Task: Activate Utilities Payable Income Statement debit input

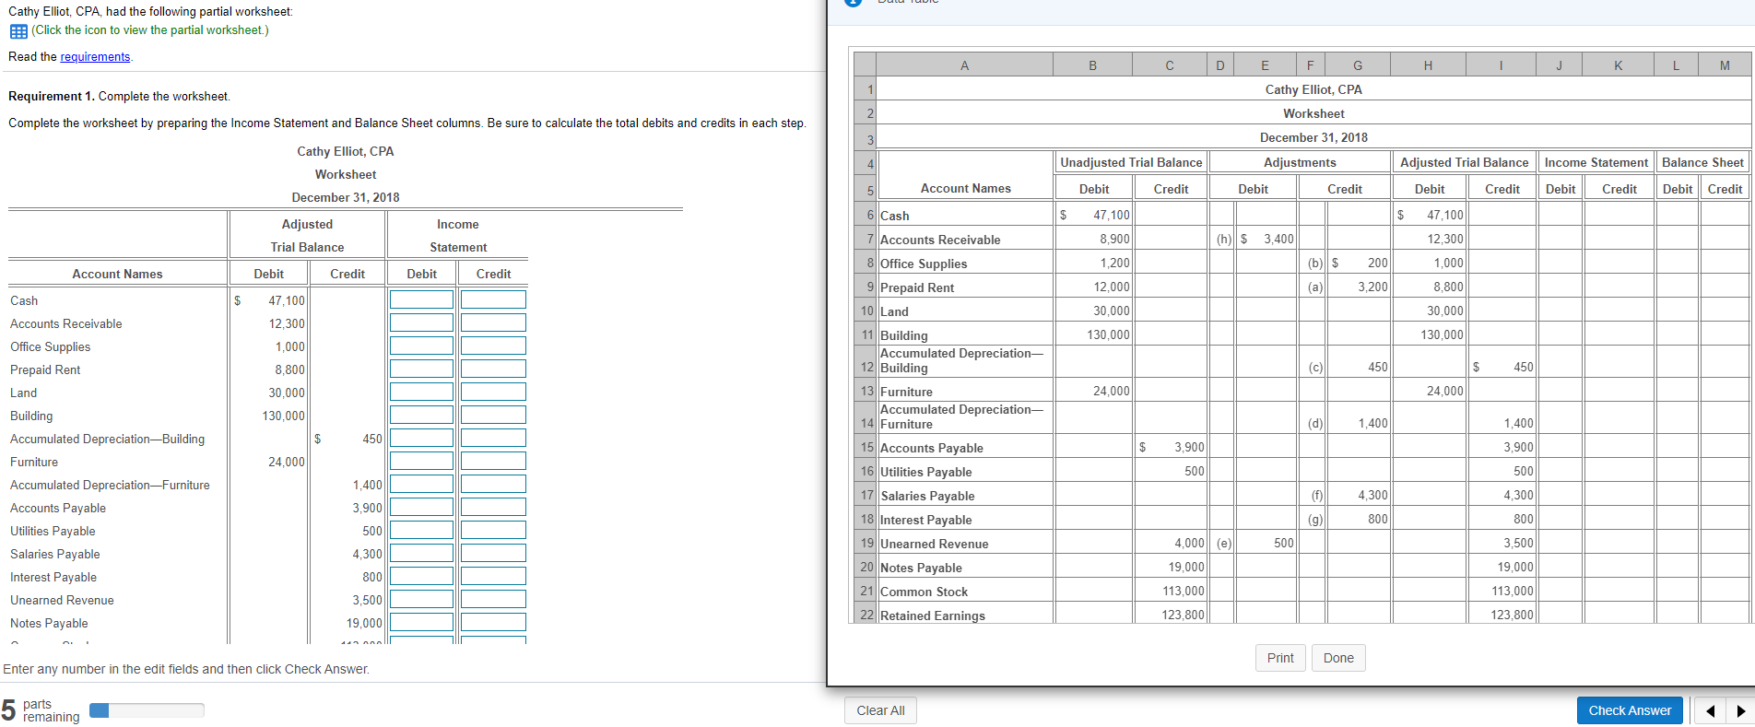Action: [421, 530]
